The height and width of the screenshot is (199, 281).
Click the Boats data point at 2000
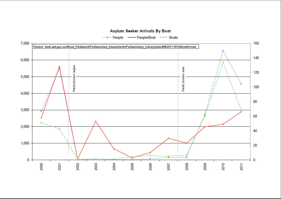click(41, 123)
